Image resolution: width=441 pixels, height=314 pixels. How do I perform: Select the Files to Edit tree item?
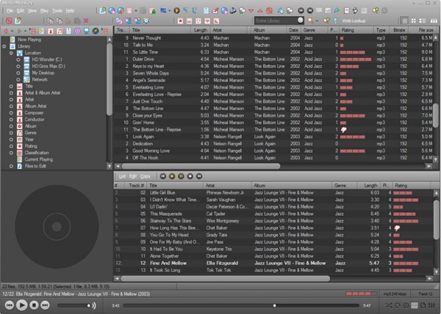(35, 166)
